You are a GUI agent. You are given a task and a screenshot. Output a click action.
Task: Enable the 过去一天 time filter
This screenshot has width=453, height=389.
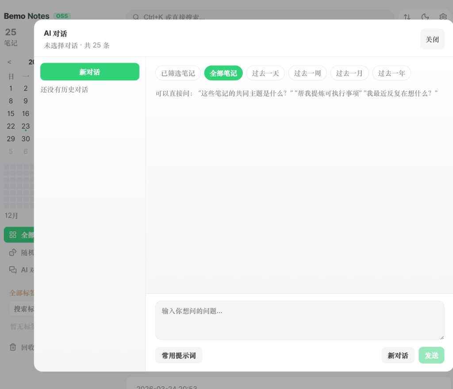tap(265, 73)
